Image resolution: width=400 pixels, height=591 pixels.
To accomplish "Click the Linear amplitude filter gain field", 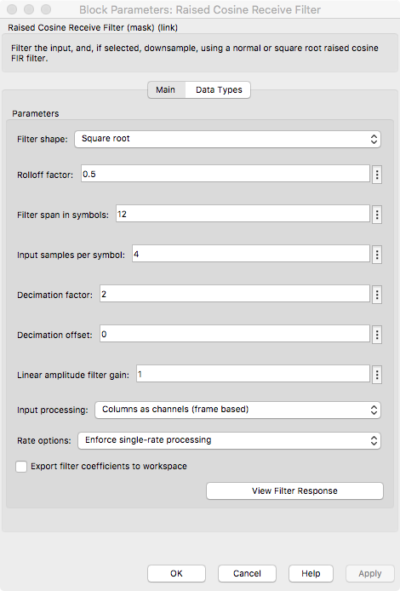I will (253, 374).
